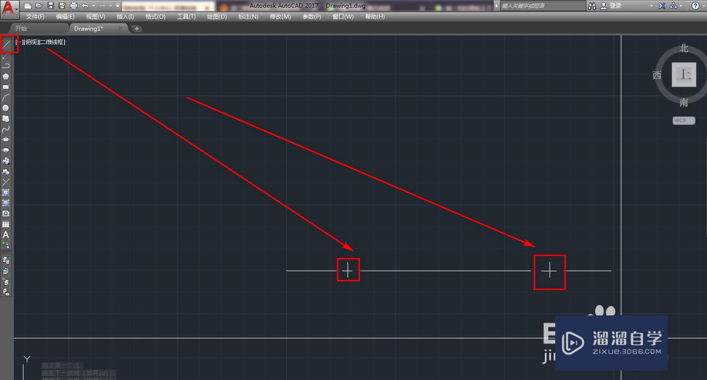Select the Rectangle tool

6,87
